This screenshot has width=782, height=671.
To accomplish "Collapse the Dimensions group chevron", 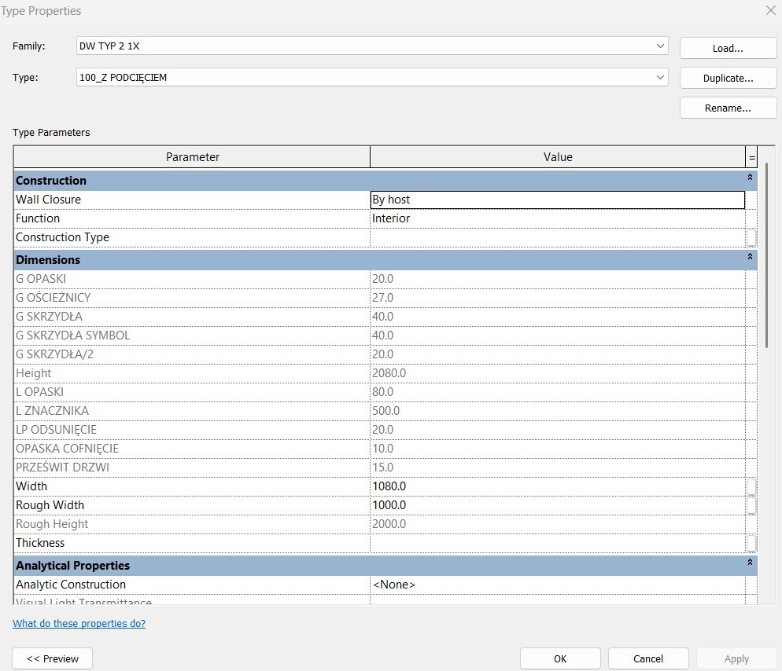I will 750,259.
